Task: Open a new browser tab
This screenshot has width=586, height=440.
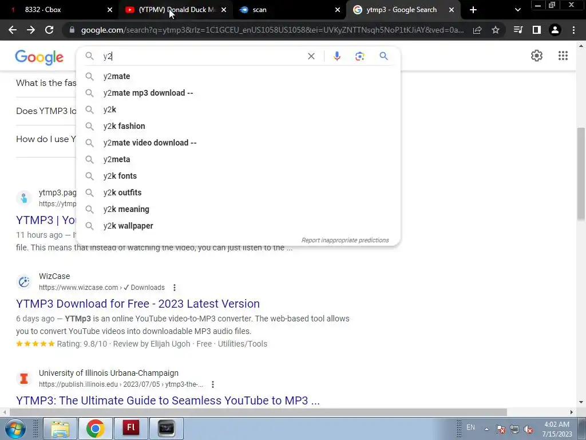Action: pos(473,10)
